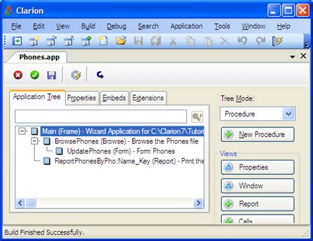Click the Copy icon in toolbar
This screenshot has width=313, height=241.
190,41
